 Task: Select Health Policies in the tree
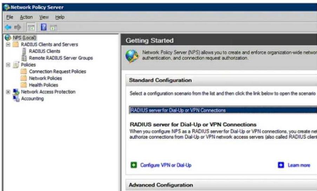click(x=44, y=85)
